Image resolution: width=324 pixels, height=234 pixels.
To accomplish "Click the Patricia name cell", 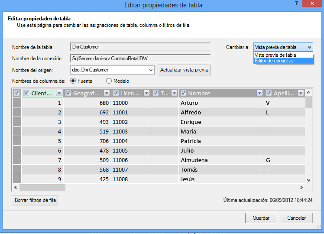I will pos(221,141).
